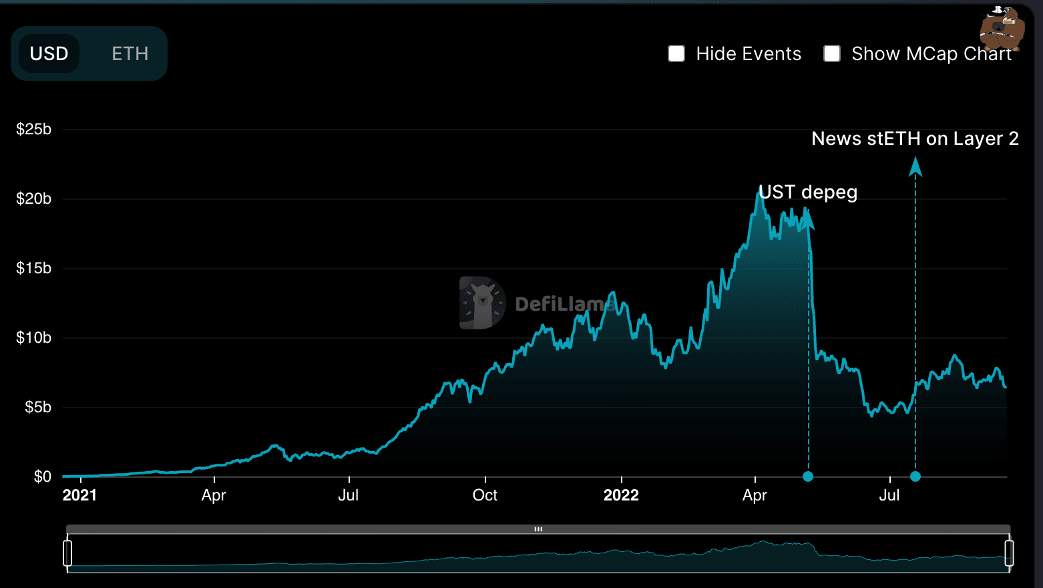Click the arrowhead below News stETH label

click(915, 166)
